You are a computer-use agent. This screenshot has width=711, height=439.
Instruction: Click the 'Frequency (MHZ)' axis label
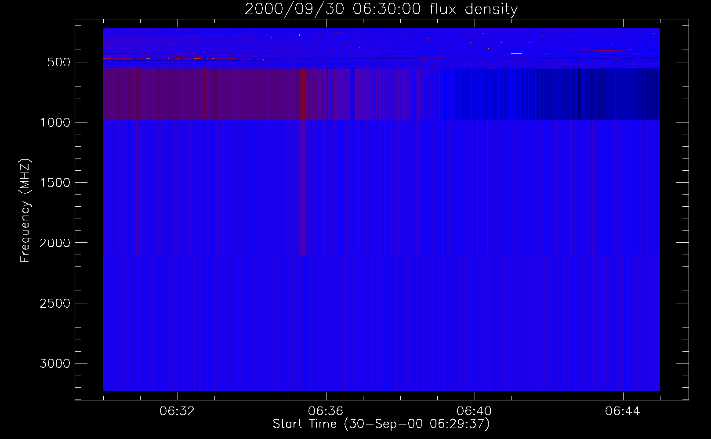pos(25,211)
